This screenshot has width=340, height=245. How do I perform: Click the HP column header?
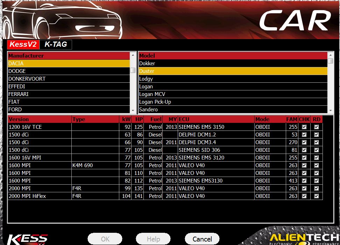[138, 119]
